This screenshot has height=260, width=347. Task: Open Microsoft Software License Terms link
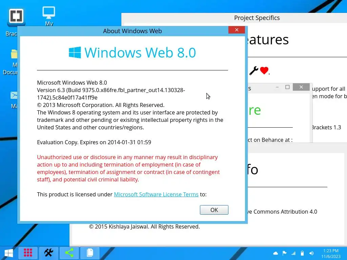[156, 194]
